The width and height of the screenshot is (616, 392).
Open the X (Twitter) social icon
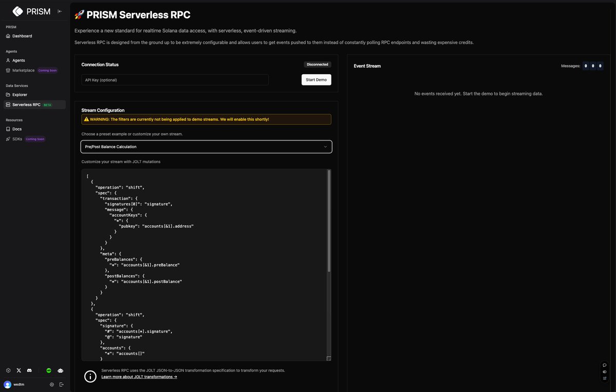[19, 370]
